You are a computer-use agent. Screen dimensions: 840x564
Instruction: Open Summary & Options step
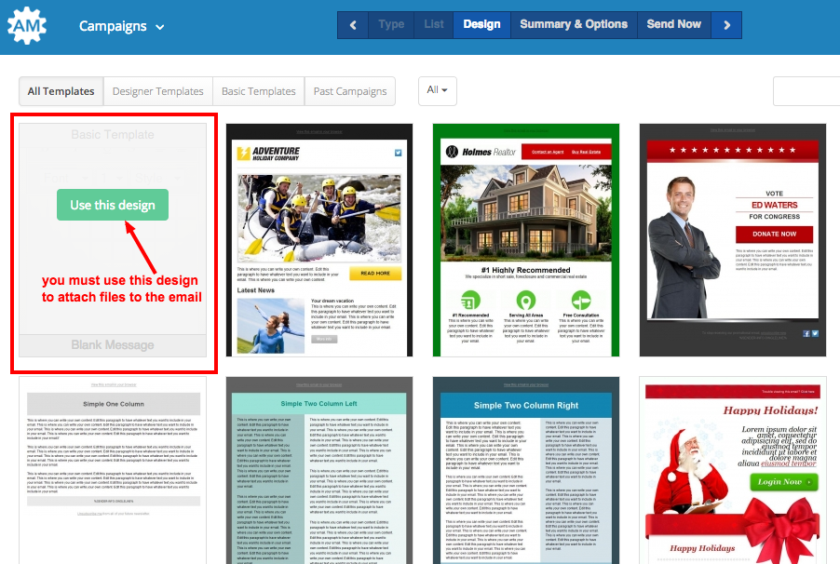tap(574, 24)
